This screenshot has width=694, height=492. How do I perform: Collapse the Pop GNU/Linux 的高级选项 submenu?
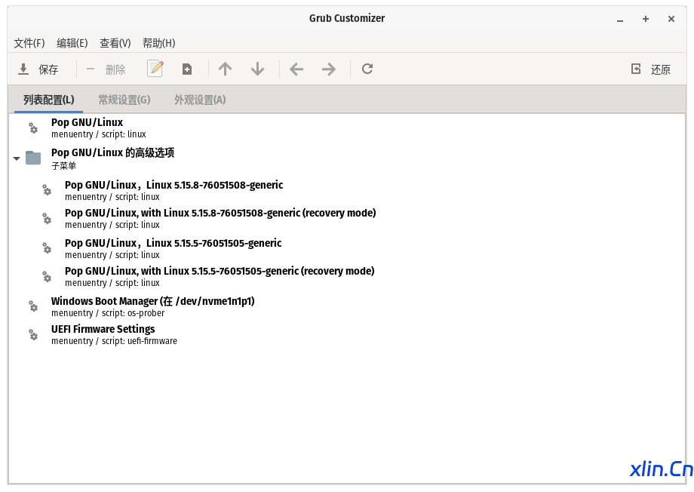[x=17, y=158]
